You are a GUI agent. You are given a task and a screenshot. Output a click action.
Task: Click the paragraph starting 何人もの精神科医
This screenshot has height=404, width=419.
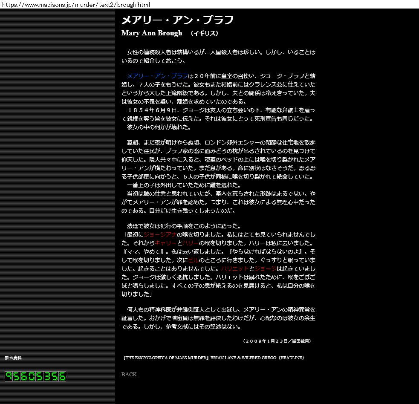point(218,318)
